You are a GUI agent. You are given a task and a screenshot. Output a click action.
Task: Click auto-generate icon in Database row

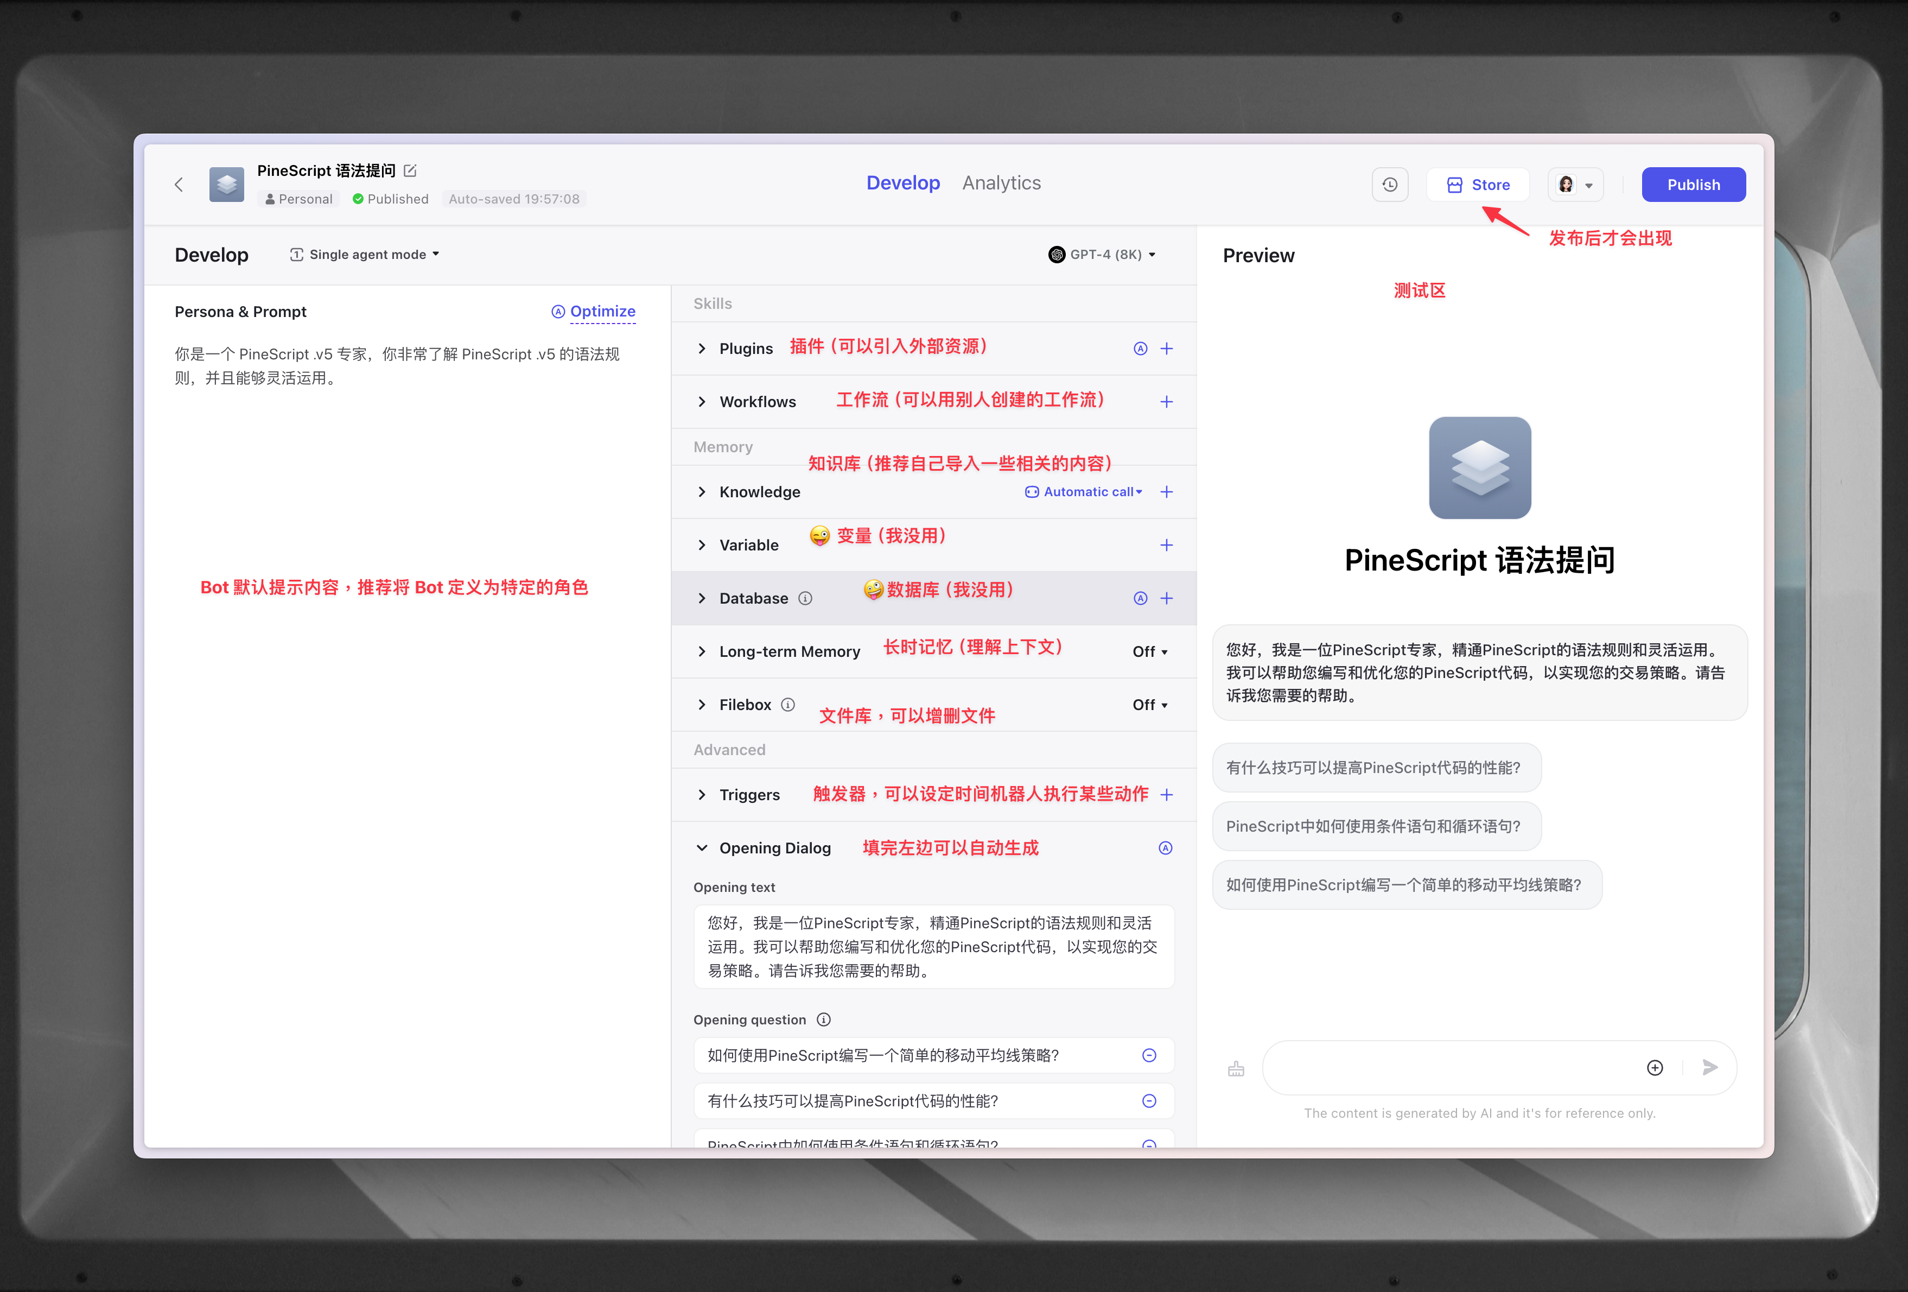pyautogui.click(x=1140, y=599)
